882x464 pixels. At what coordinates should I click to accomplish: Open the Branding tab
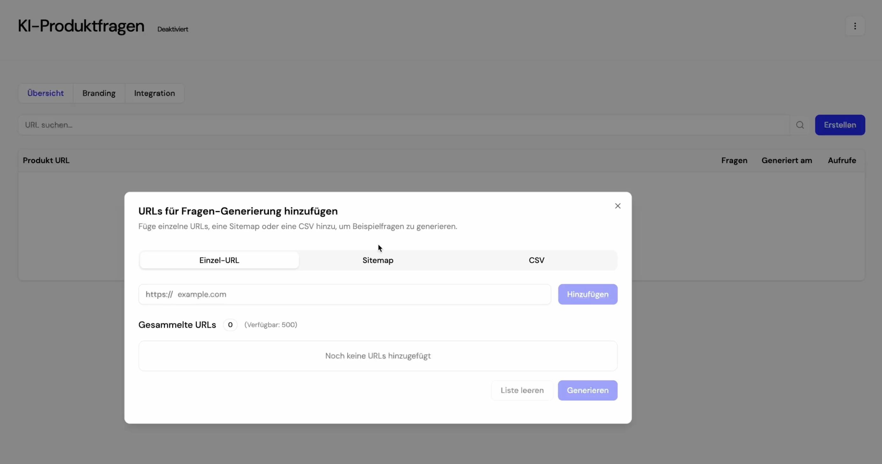tap(99, 93)
